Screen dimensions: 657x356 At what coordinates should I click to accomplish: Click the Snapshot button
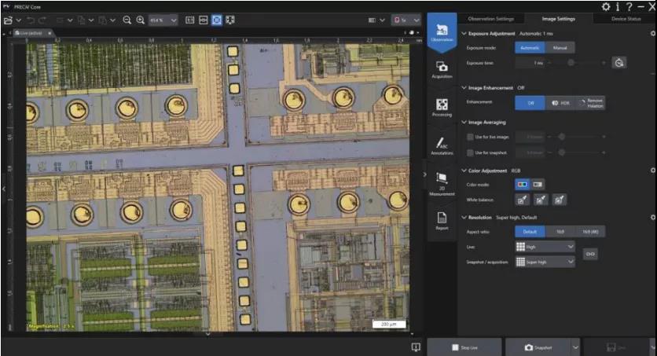[538, 347]
